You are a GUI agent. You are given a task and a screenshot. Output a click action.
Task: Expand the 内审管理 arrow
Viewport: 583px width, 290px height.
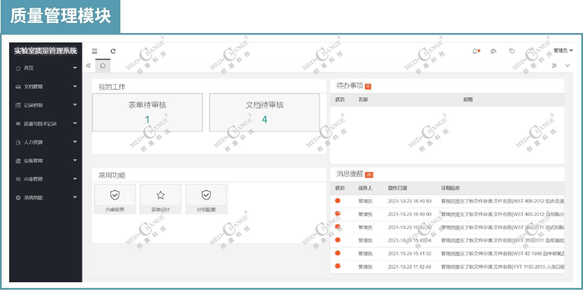75,179
